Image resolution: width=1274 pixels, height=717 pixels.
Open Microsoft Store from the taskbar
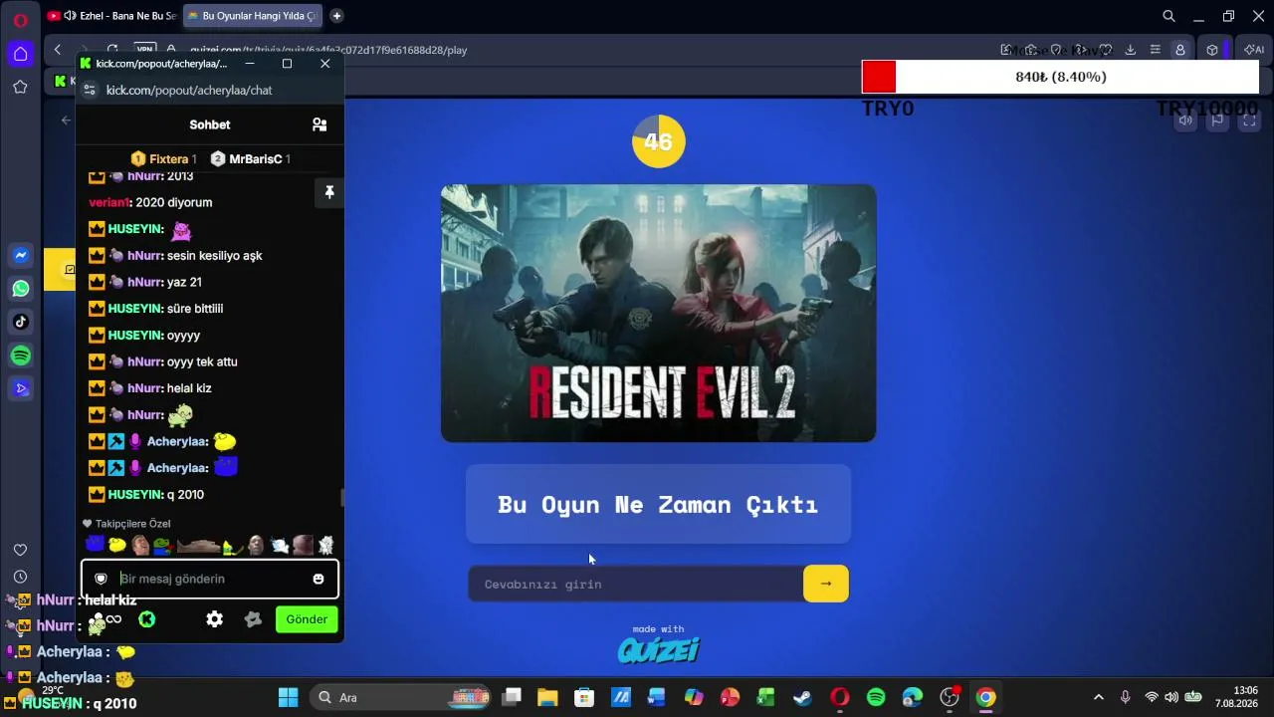click(584, 697)
